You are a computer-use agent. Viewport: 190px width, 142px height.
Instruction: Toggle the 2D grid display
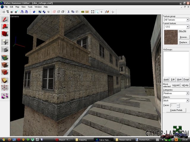(4, 12)
